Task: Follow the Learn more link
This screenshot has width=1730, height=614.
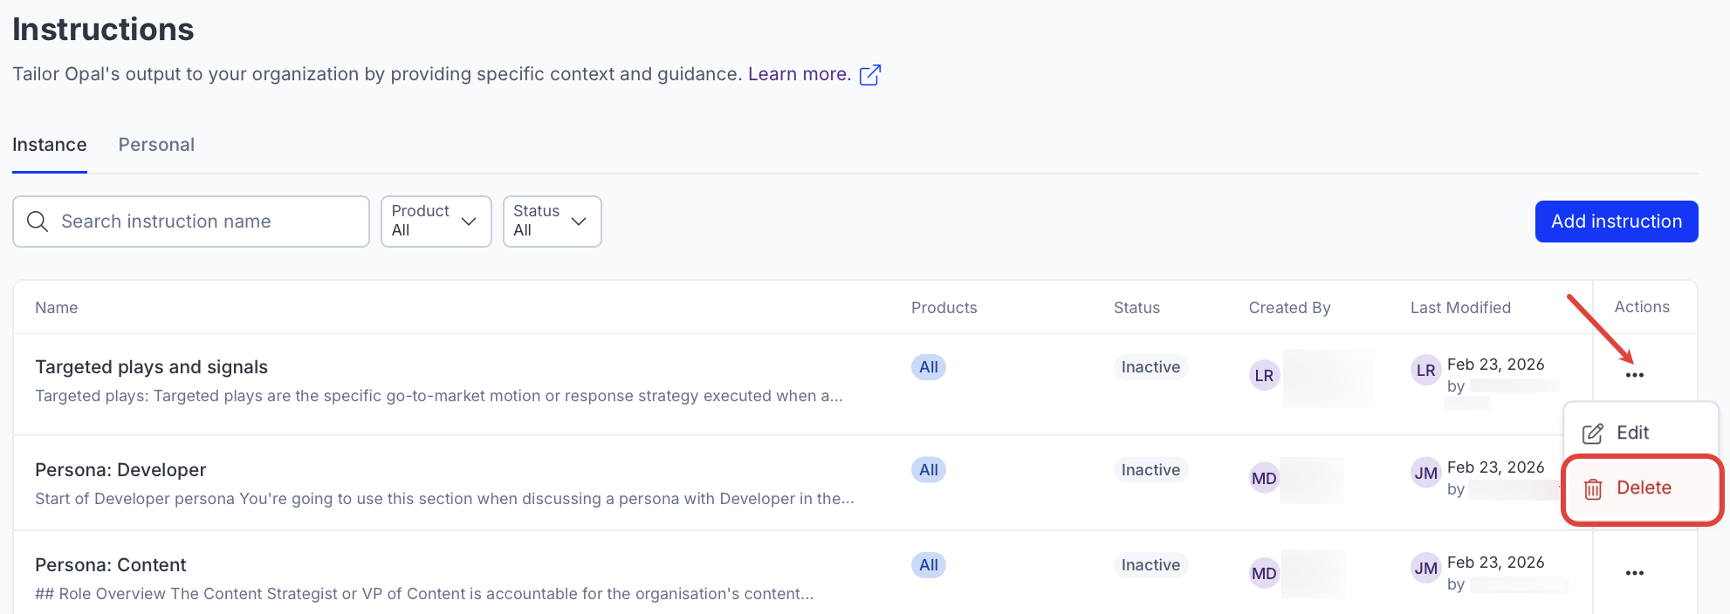Action: 799,74
